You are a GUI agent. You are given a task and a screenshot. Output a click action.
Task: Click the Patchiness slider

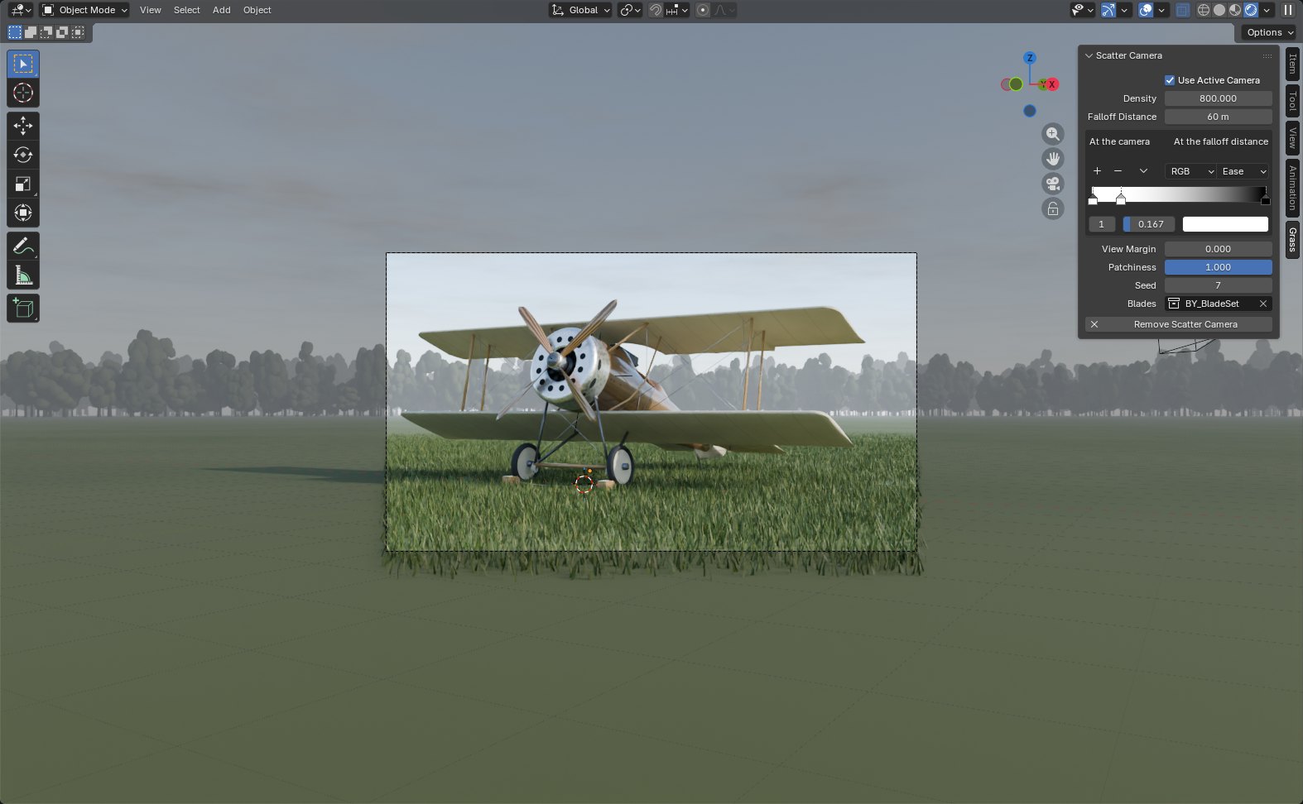coord(1219,267)
